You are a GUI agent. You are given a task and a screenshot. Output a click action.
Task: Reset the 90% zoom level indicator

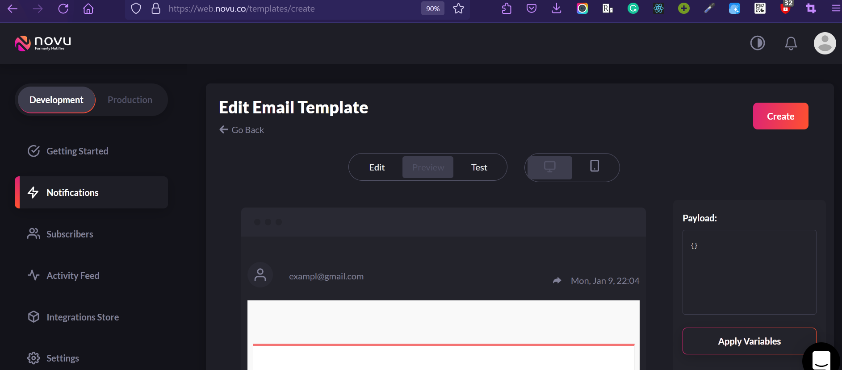pyautogui.click(x=432, y=8)
